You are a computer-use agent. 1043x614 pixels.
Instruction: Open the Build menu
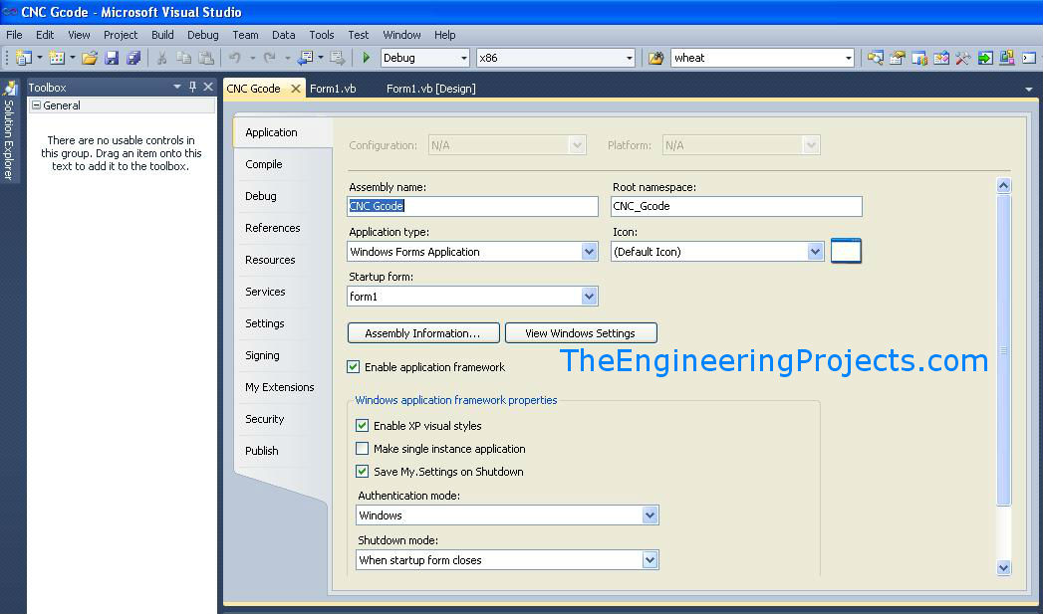click(x=161, y=34)
